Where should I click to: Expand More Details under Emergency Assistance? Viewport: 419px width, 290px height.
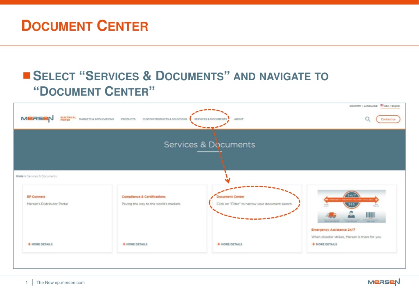tap(324, 244)
